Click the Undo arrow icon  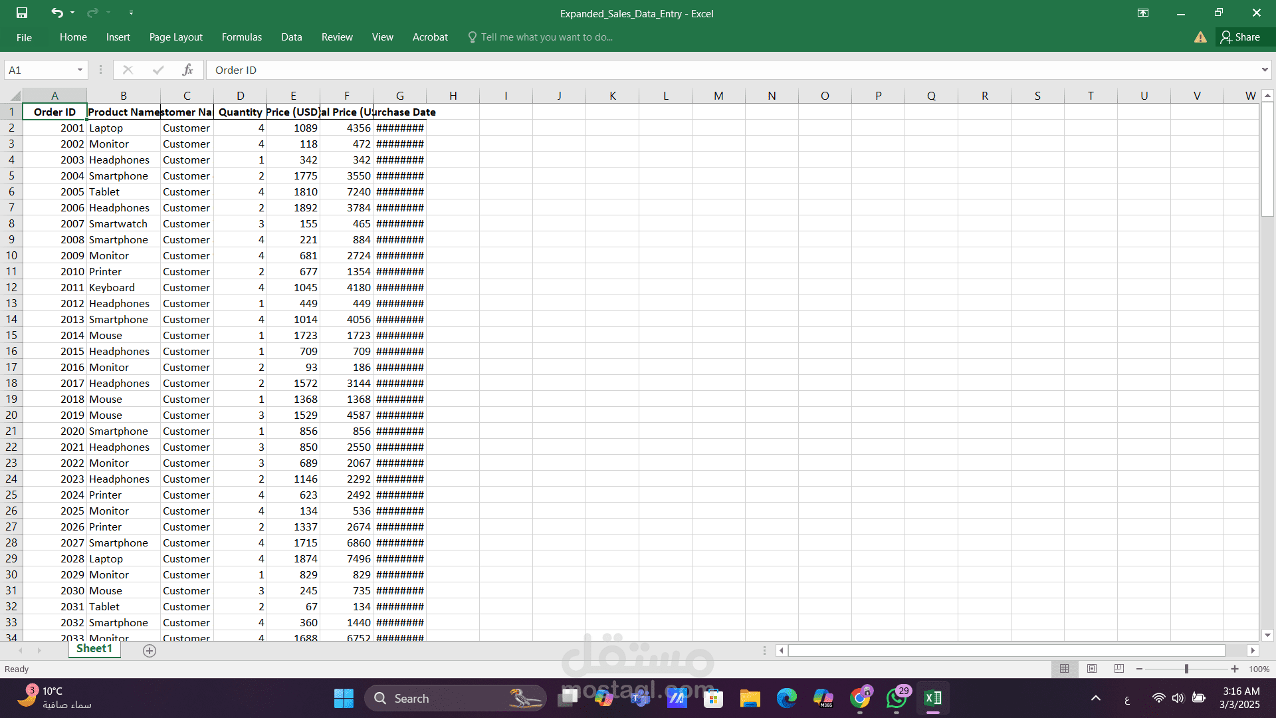coord(57,13)
